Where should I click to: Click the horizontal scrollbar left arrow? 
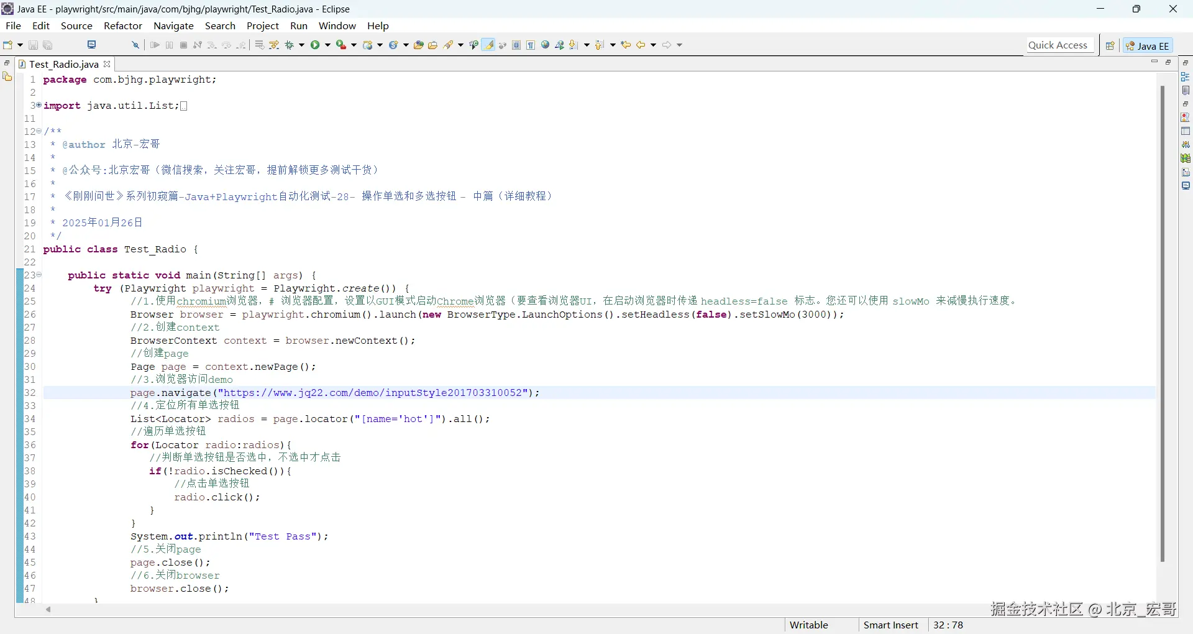(48, 609)
